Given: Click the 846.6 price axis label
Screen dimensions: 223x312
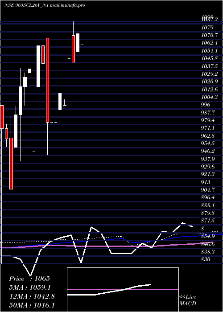Looking at the screenshot, I should coord(208,244).
